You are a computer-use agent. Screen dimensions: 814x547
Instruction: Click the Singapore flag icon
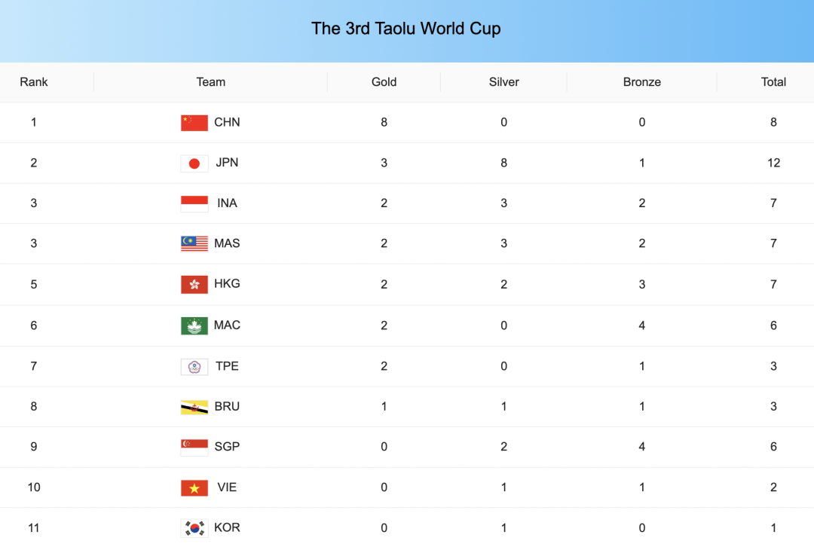194,447
